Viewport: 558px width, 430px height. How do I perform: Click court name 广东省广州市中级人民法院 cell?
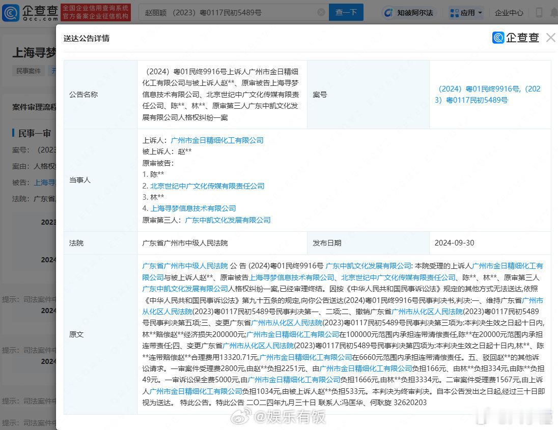[x=185, y=243]
